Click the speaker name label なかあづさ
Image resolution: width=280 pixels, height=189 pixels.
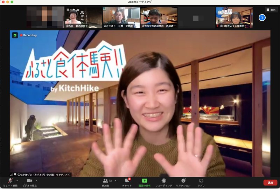point(44,175)
